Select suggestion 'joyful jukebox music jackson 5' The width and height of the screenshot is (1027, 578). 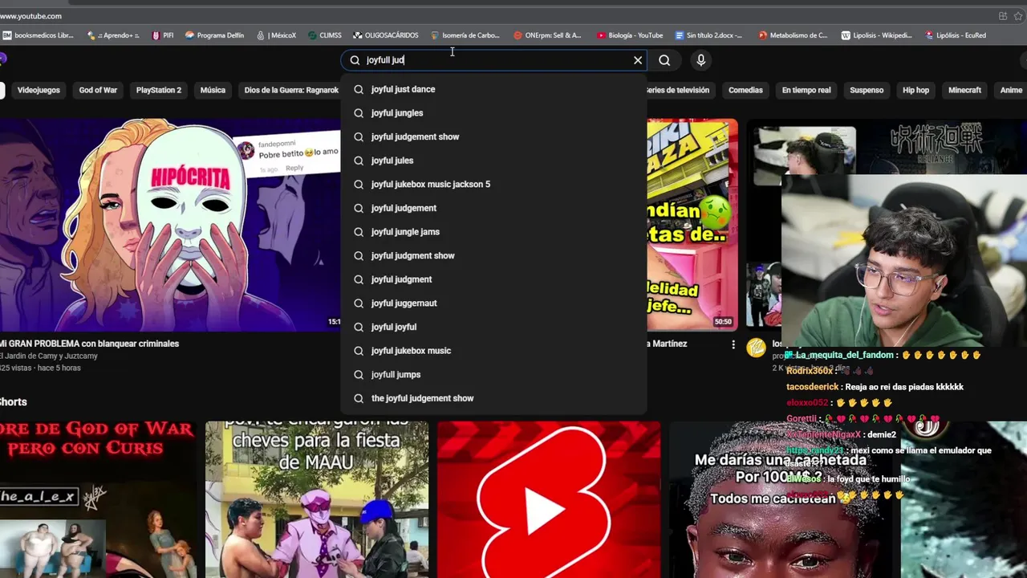493,185
